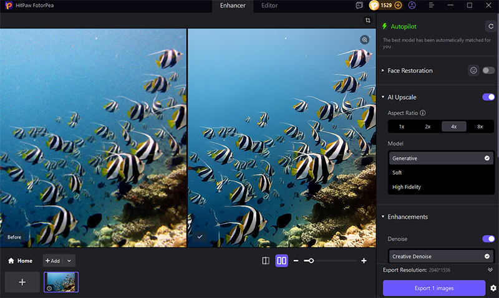
Task: Click the Export Resolution value text
Action: click(x=440, y=270)
